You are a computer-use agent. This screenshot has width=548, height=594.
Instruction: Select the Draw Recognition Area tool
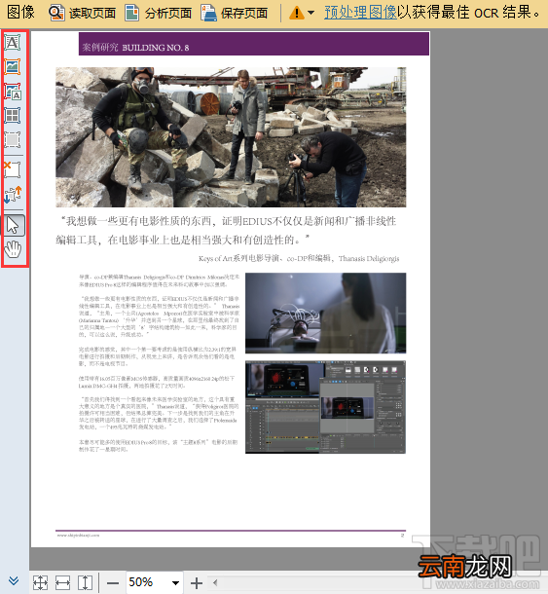pyautogui.click(x=13, y=140)
